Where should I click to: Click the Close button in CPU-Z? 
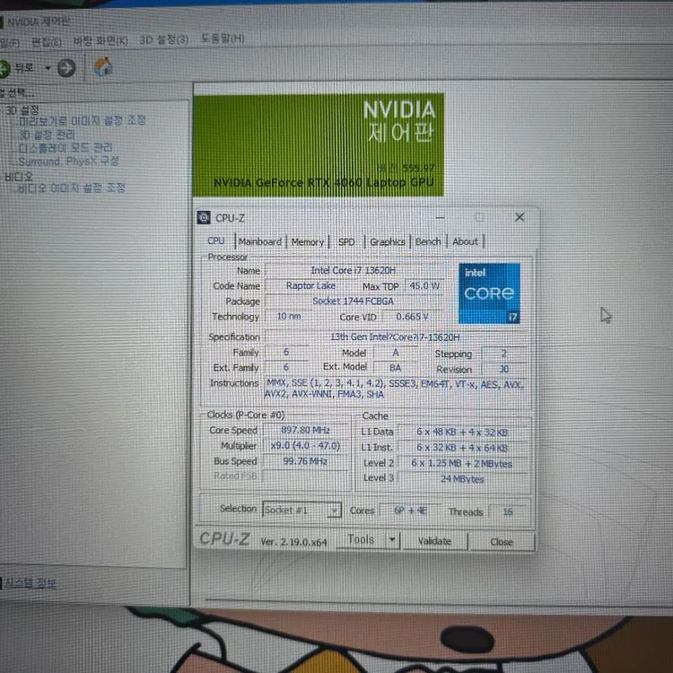point(502,542)
